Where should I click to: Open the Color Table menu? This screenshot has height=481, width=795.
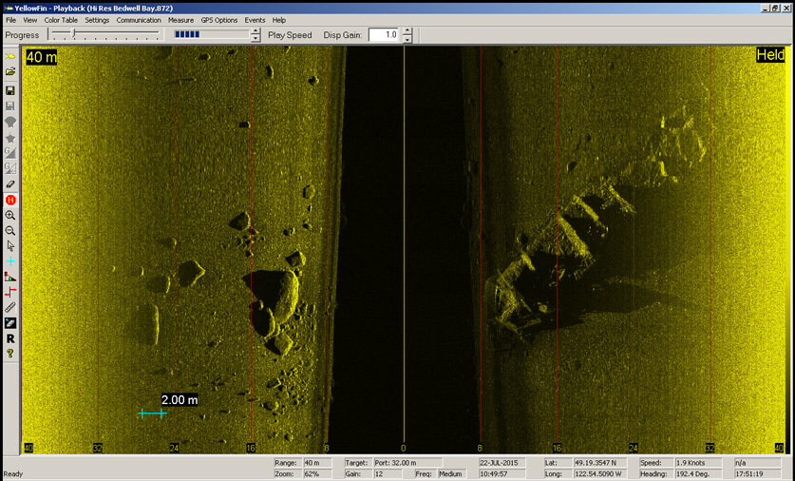pos(61,20)
